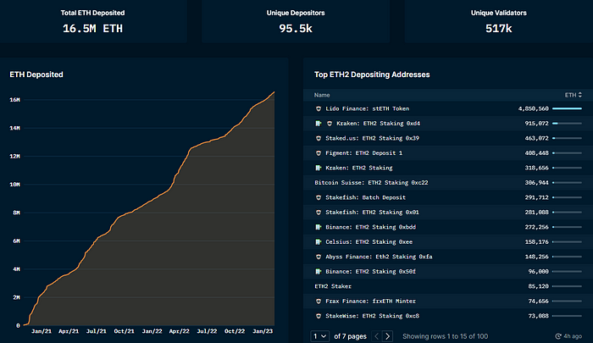Click the Unique Depositors 95.5k card
This screenshot has width=593, height=343.
point(296,21)
